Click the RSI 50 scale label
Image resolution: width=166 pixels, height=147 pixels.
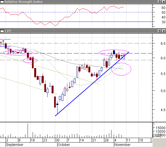[x=163, y=13]
